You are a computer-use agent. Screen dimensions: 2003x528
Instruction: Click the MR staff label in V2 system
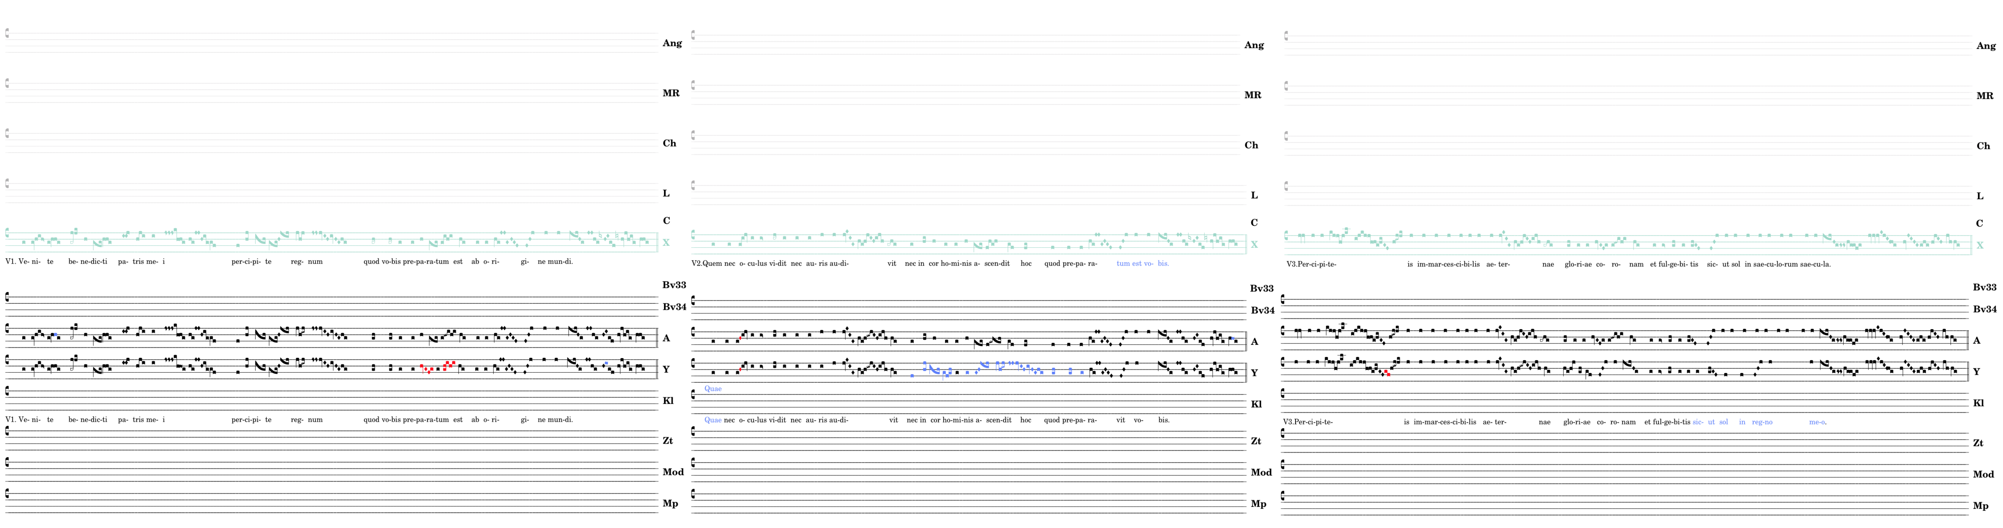tap(1253, 95)
